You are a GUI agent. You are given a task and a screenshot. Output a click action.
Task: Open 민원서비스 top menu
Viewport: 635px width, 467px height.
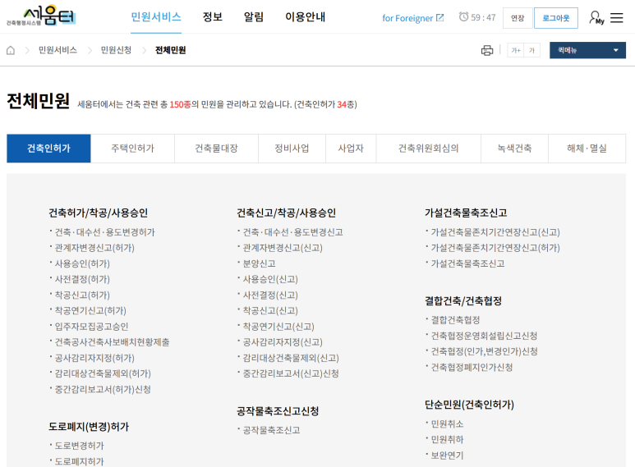tap(156, 17)
